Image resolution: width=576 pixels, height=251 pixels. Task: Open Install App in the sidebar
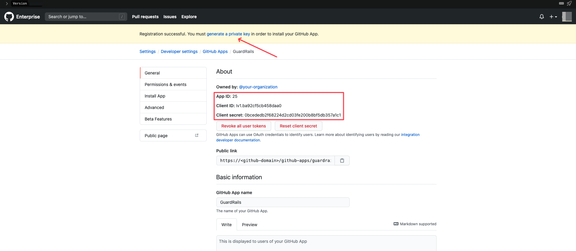pyautogui.click(x=173, y=96)
